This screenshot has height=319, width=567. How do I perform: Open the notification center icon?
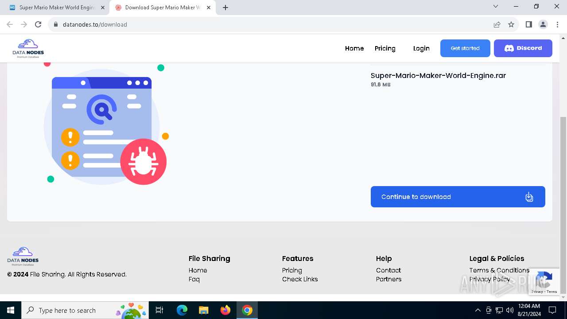(552, 310)
